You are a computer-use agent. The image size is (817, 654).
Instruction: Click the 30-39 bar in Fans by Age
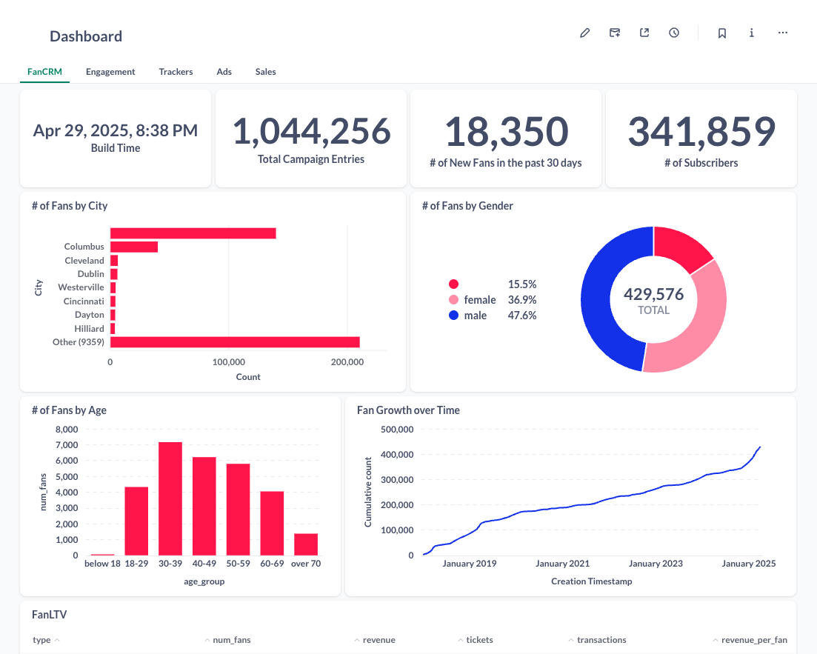[x=170, y=498]
